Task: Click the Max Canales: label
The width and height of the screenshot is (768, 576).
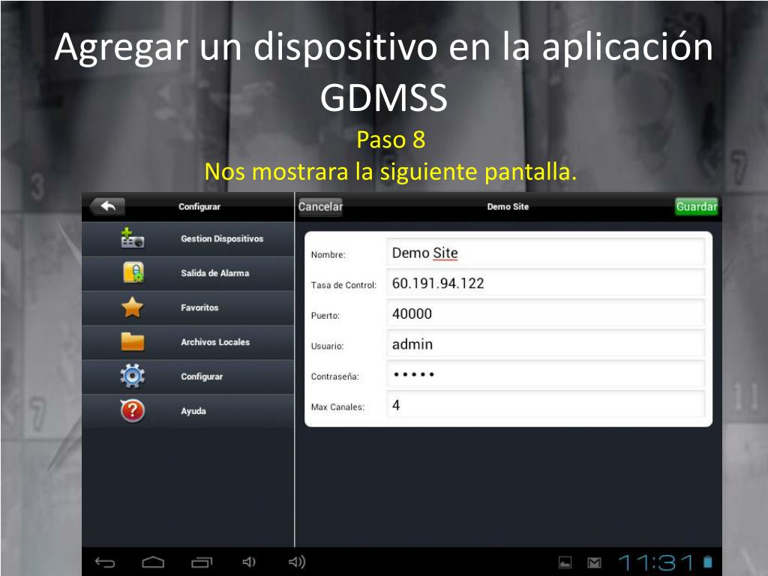Action: pos(338,407)
